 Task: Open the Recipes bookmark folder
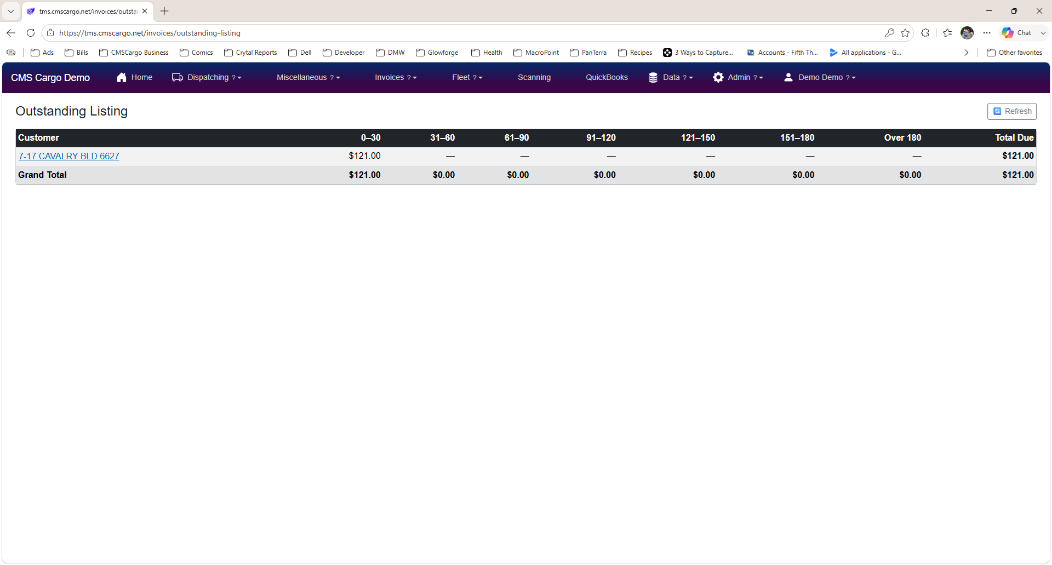636,53
